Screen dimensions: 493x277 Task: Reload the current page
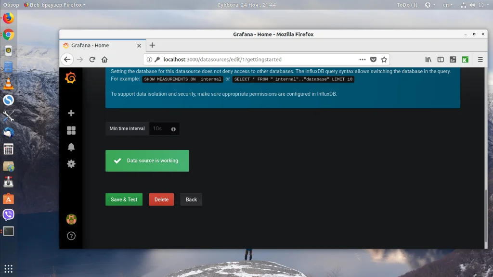pyautogui.click(x=92, y=59)
